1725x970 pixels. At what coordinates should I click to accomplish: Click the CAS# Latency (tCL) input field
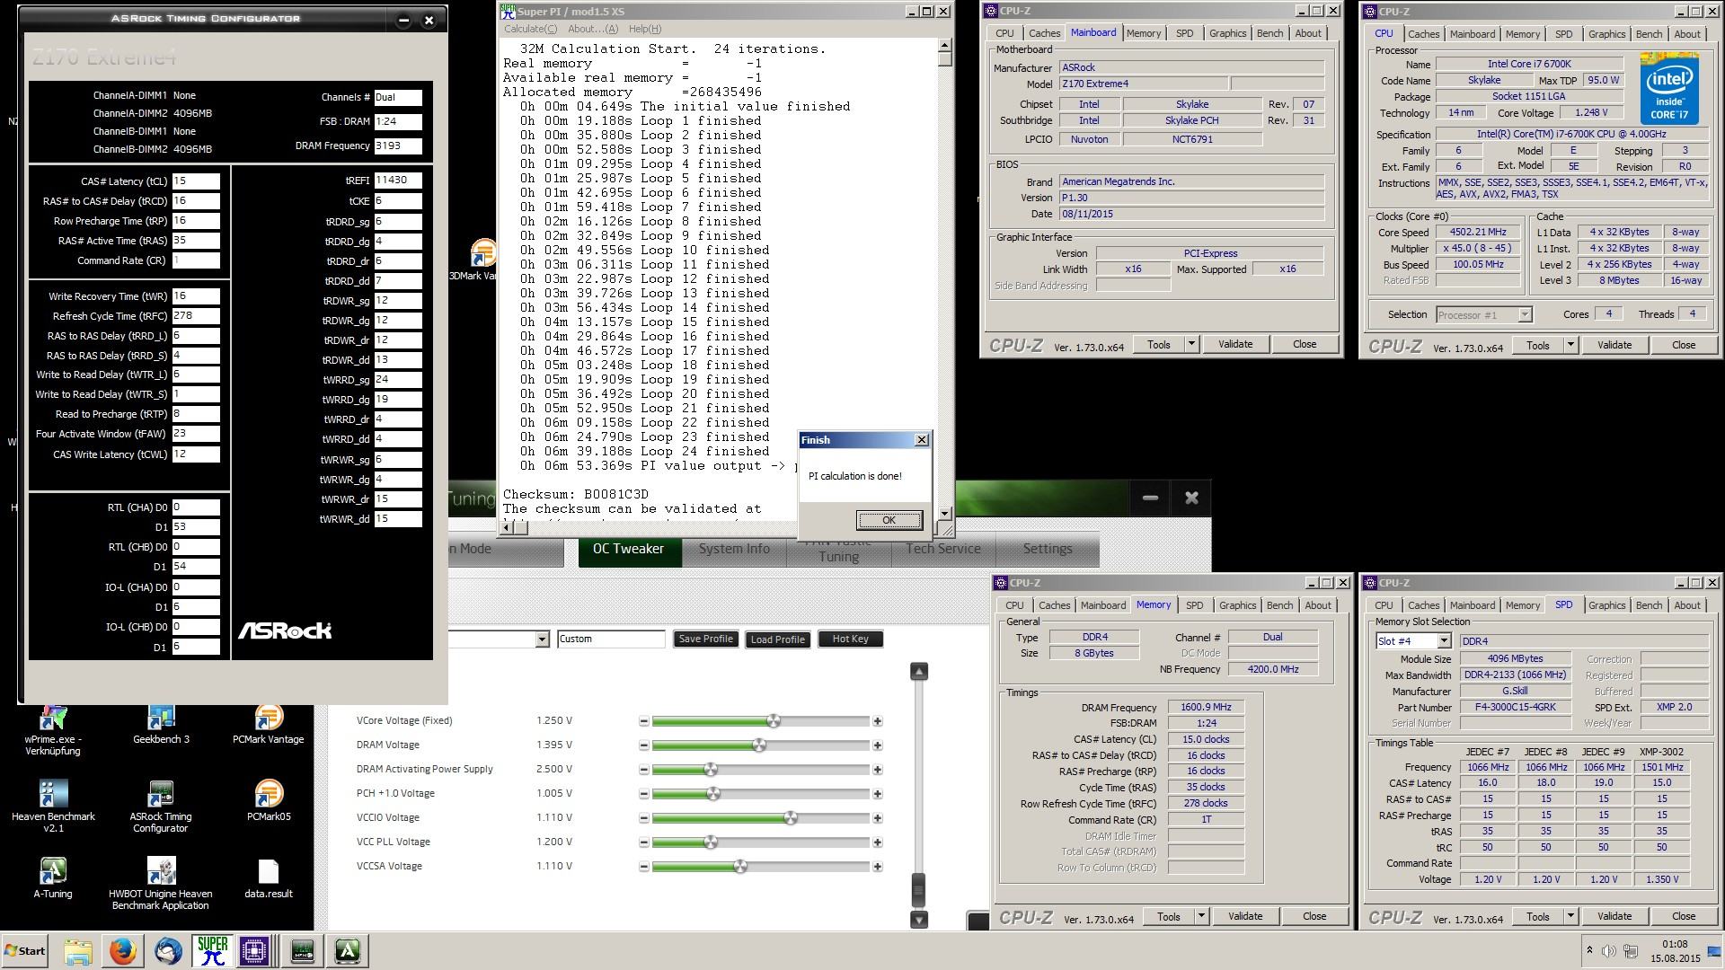point(196,181)
